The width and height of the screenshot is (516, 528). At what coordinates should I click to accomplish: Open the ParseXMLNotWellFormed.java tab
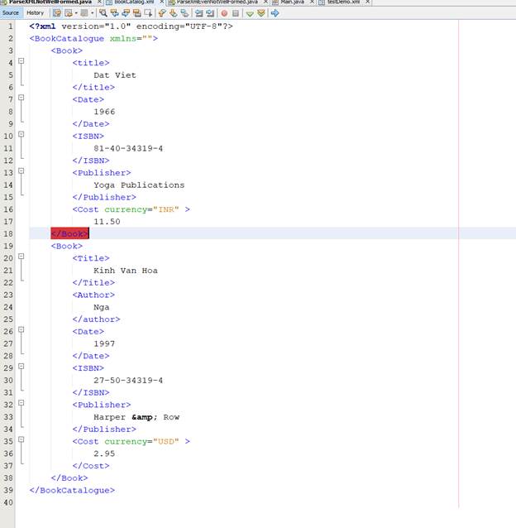[50, 2]
